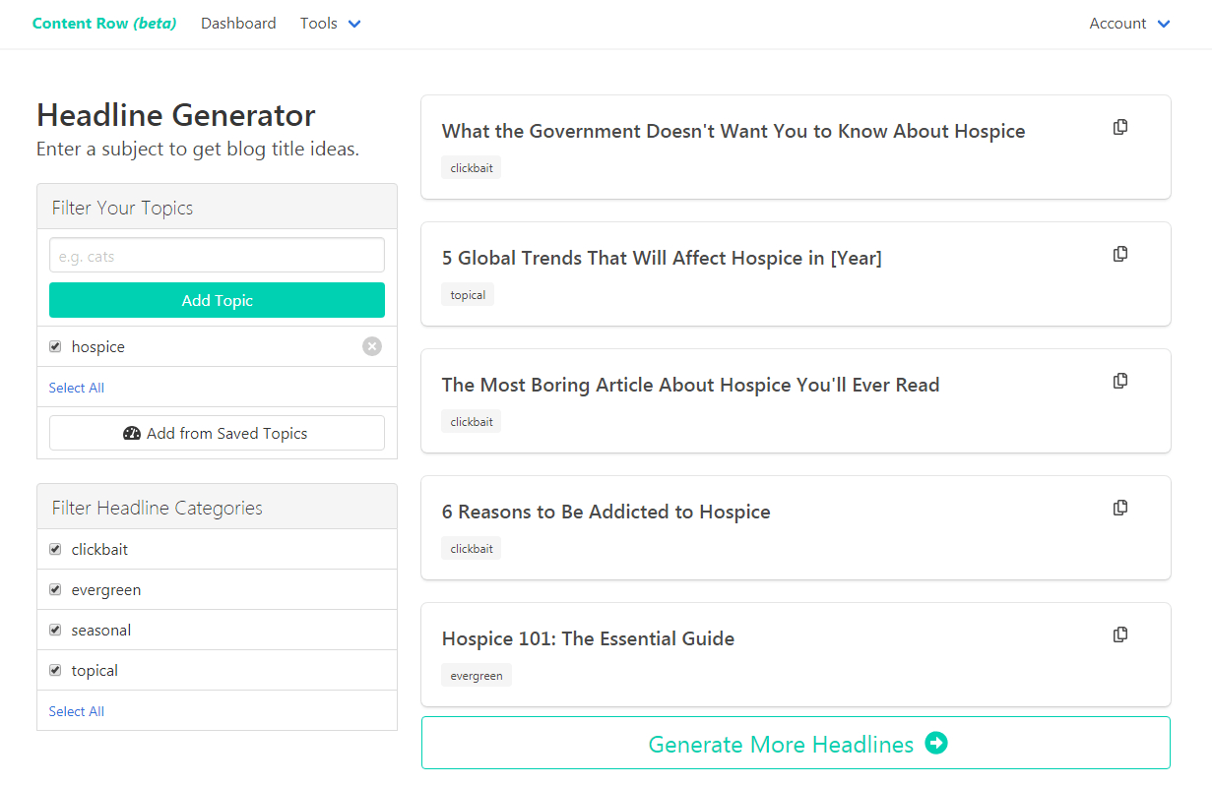
Task: Go to Content Row (beta) home
Action: pyautogui.click(x=104, y=24)
